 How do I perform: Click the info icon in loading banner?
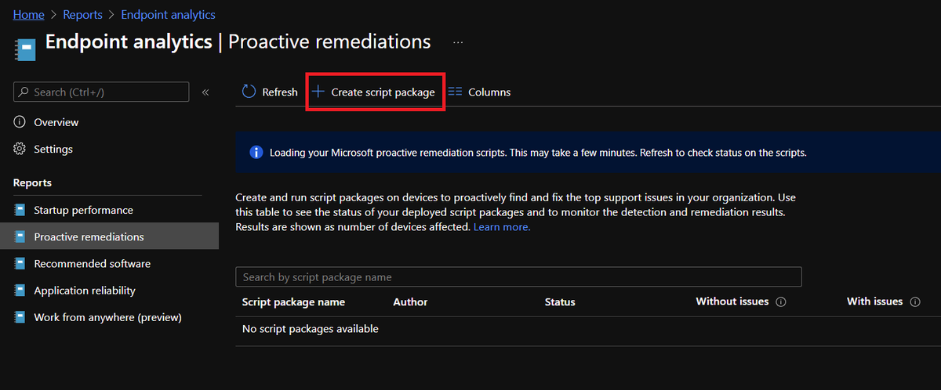(256, 152)
